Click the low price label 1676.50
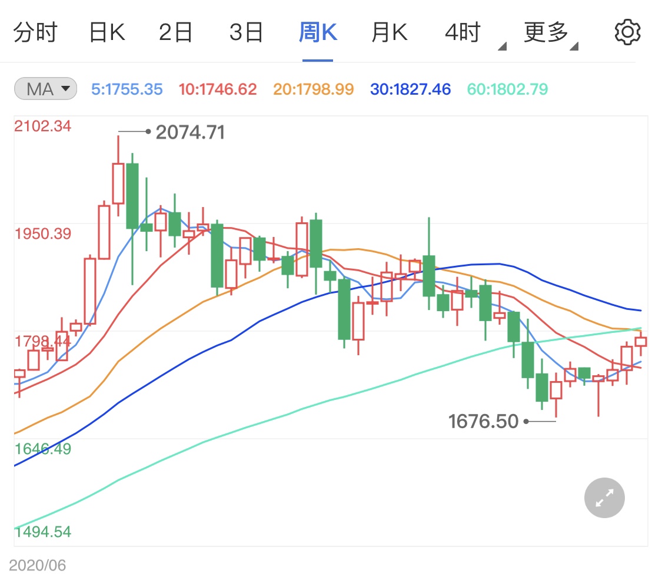 (x=483, y=421)
